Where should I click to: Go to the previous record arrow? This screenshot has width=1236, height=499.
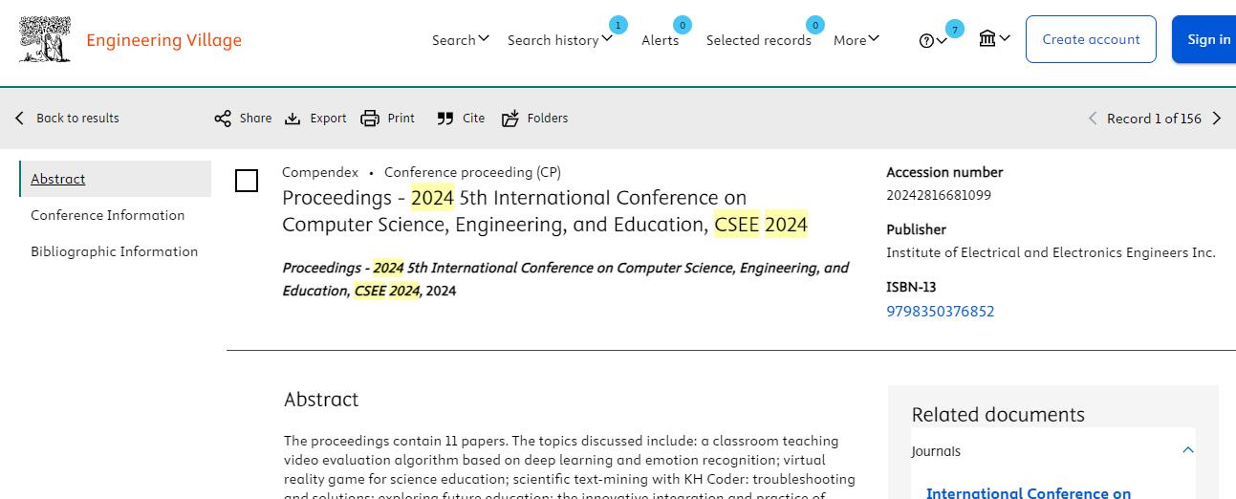coord(1093,119)
